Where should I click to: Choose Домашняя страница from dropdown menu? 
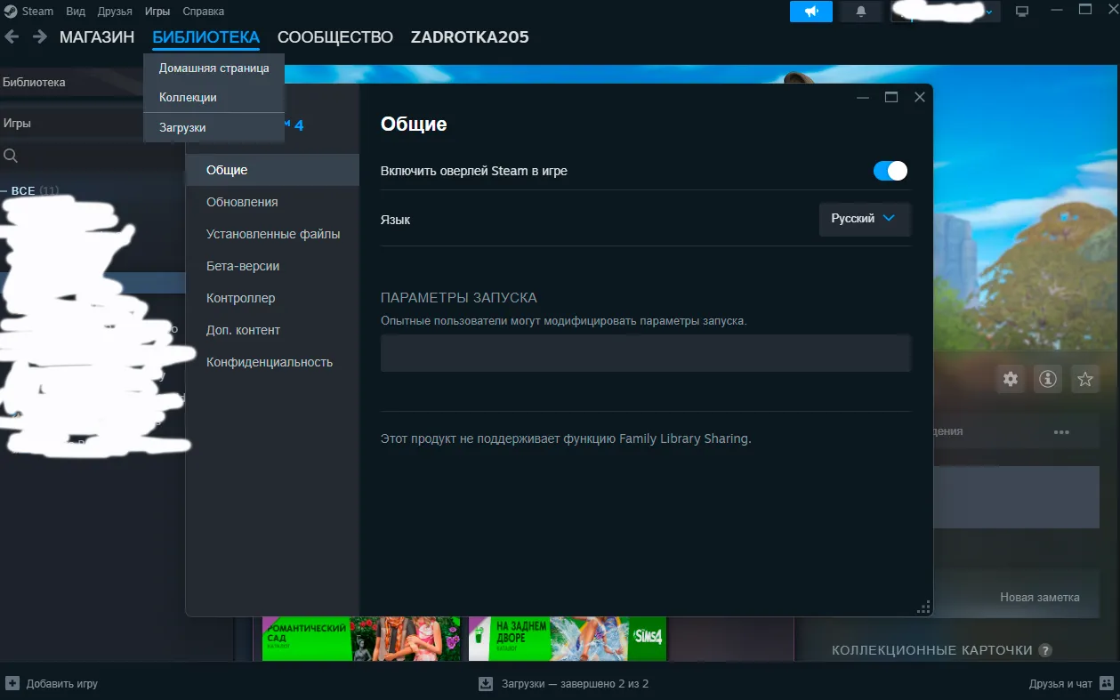click(214, 68)
